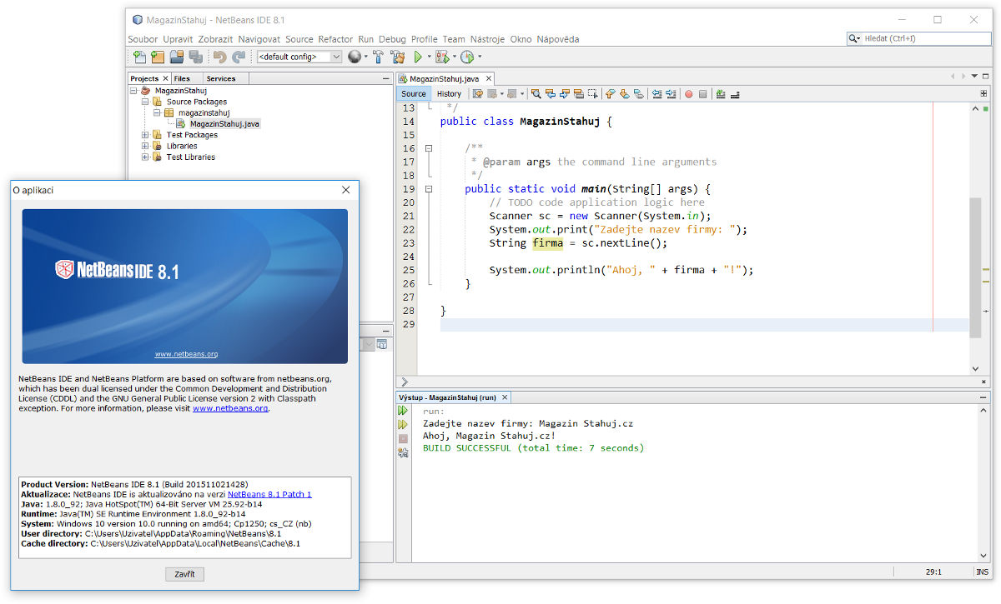This screenshot has width=1001, height=604.
Task: Click the Find Previous Occurrence icon
Action: (551, 94)
